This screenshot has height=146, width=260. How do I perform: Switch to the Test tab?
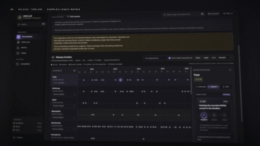tap(226, 87)
